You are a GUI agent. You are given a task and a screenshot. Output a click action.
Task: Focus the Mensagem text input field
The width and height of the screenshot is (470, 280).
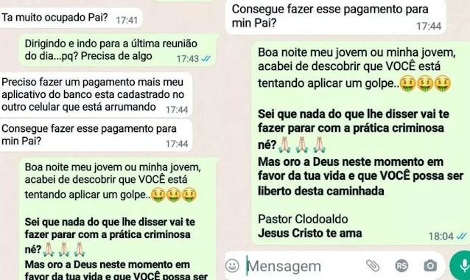303,266
